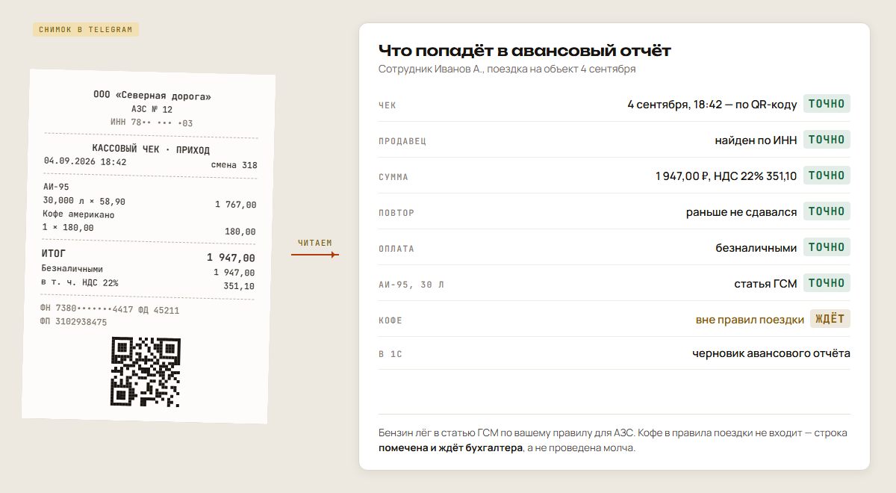Select «КАССОВЫЙ ЧЕК · ПРИХОД» heading
The height and width of the screenshot is (493, 896).
(x=151, y=149)
